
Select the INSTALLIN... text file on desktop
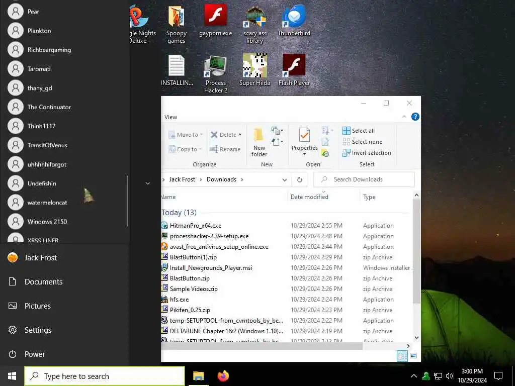pos(177,69)
